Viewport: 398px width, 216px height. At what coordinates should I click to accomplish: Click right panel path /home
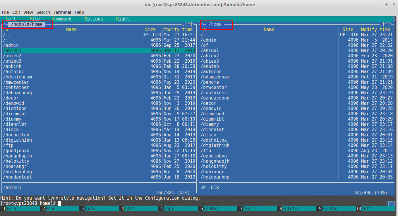pyautogui.click(x=215, y=24)
